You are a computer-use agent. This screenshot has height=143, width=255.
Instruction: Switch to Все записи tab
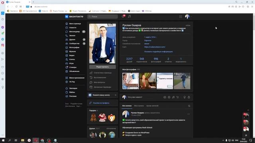point(127,106)
